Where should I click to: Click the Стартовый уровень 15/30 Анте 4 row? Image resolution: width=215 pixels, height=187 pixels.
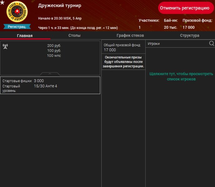pyautogui.click(x=50, y=88)
